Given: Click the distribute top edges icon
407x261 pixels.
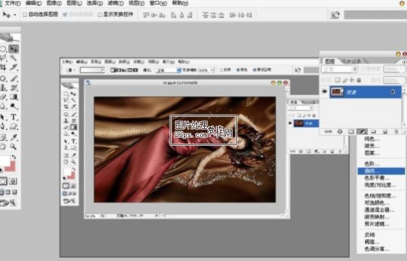Looking at the screenshot, I should coord(206,15).
